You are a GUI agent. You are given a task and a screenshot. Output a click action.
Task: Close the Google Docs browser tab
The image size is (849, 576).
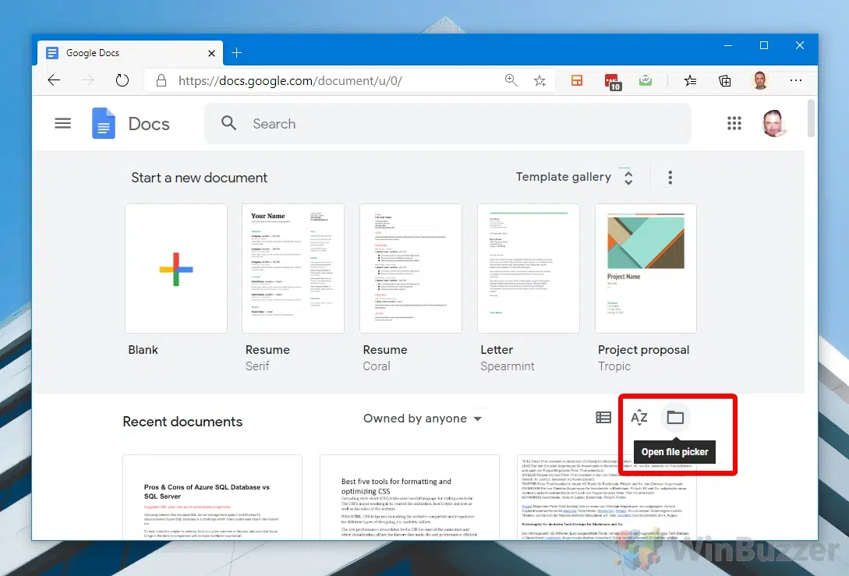pos(212,53)
